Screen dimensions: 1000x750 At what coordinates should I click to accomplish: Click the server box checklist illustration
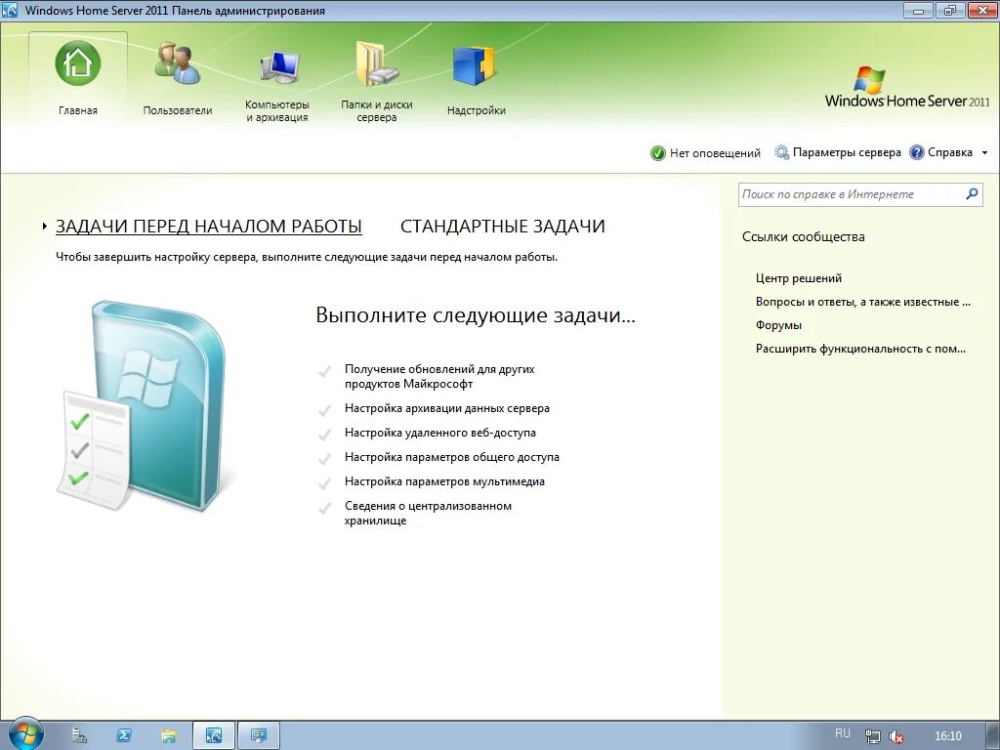point(143,405)
